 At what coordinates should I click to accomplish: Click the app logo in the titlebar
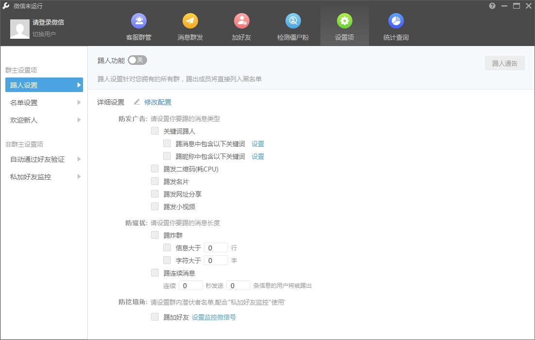[x=6, y=6]
